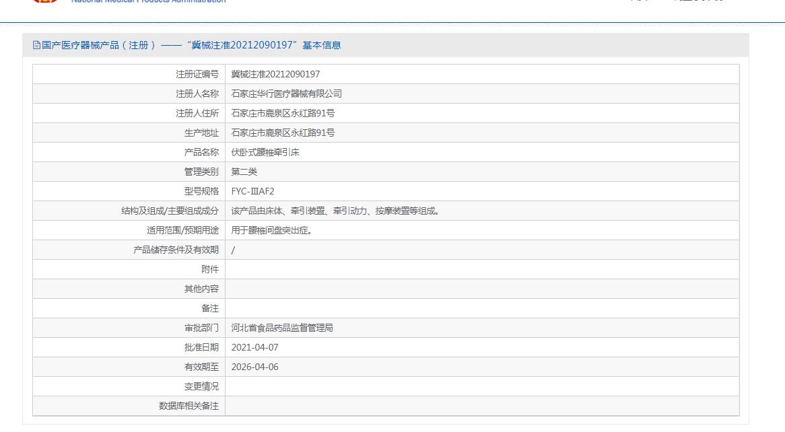Click the label 有效期至
This screenshot has height=432, width=785.
pos(202,367)
